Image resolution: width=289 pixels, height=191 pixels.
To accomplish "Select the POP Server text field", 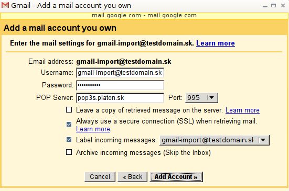I will (x=120, y=98).
